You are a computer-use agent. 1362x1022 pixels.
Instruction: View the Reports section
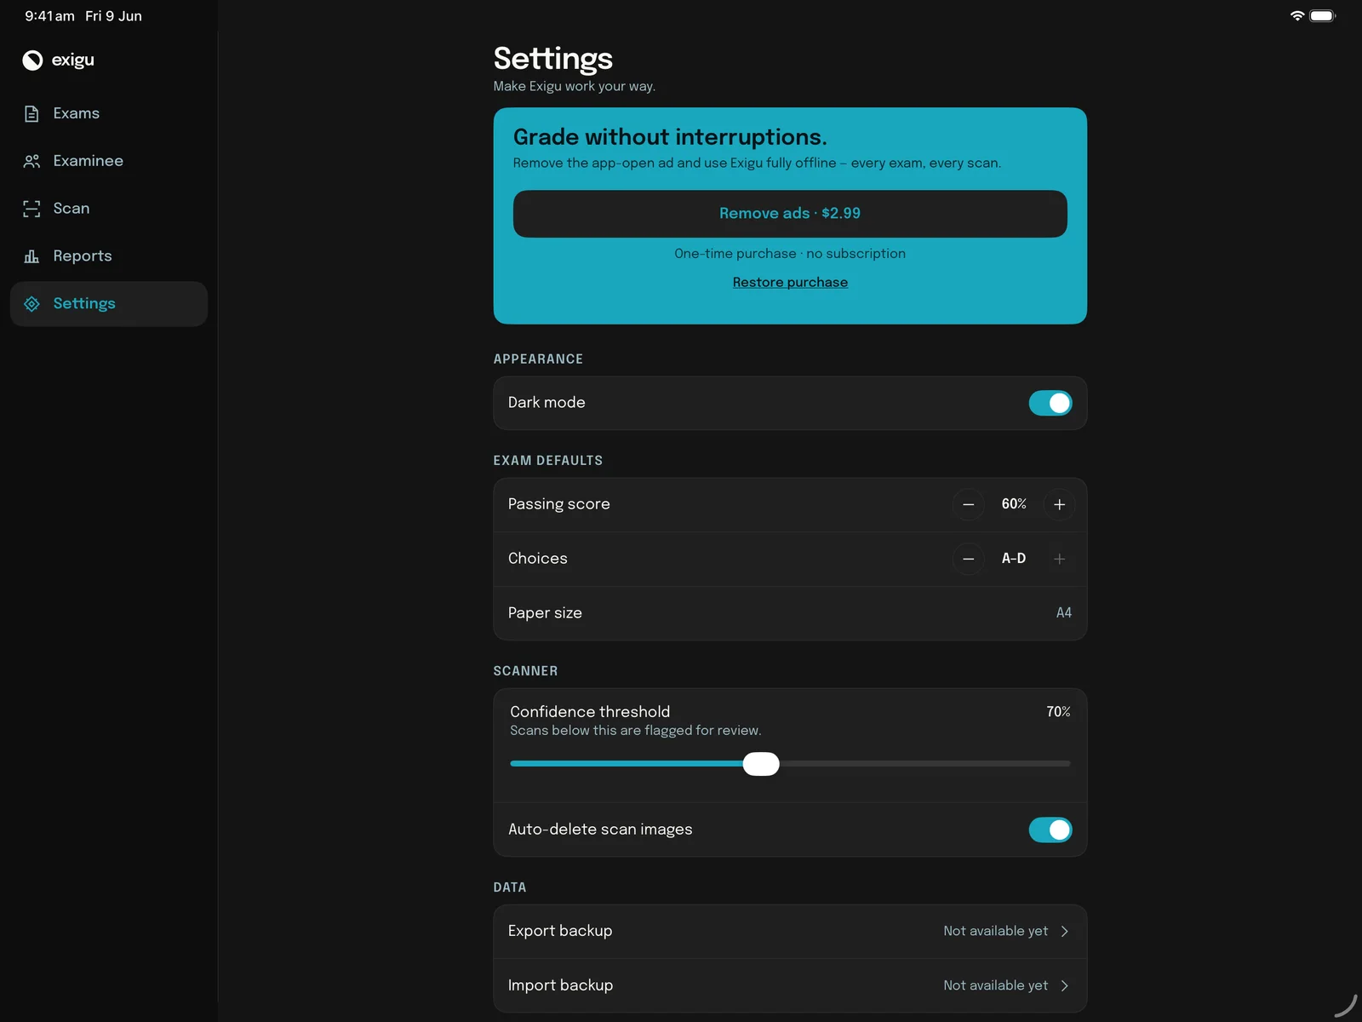click(x=109, y=256)
